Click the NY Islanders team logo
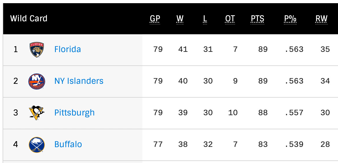This screenshot has width=338, height=163. coord(37,81)
